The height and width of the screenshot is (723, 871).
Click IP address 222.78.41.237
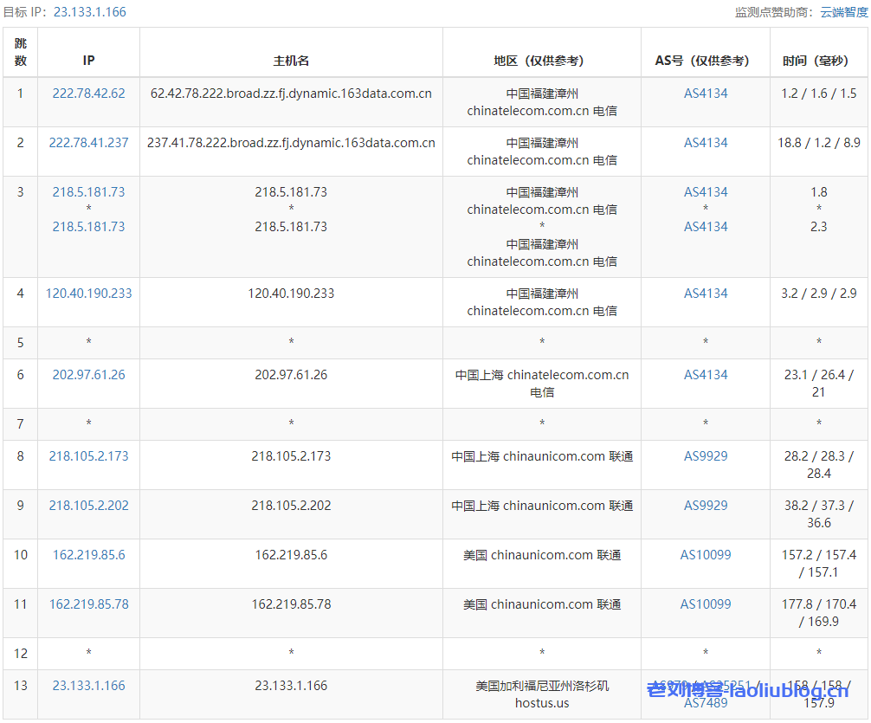[x=88, y=143]
